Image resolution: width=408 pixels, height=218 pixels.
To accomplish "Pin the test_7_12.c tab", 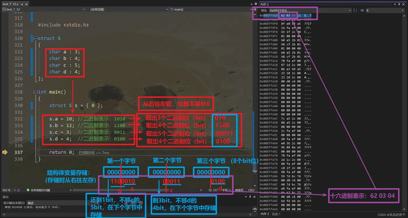I will (x=22, y=4).
